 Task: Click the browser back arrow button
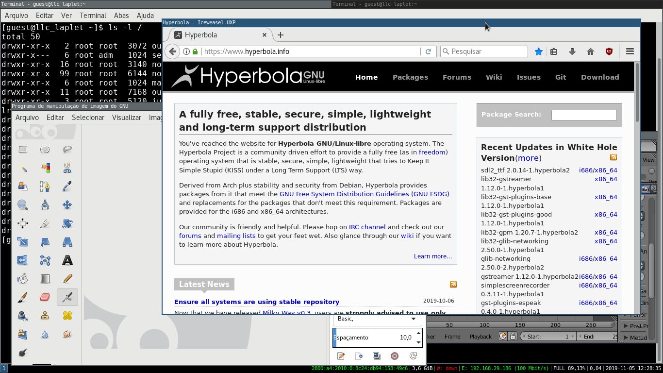point(172,51)
